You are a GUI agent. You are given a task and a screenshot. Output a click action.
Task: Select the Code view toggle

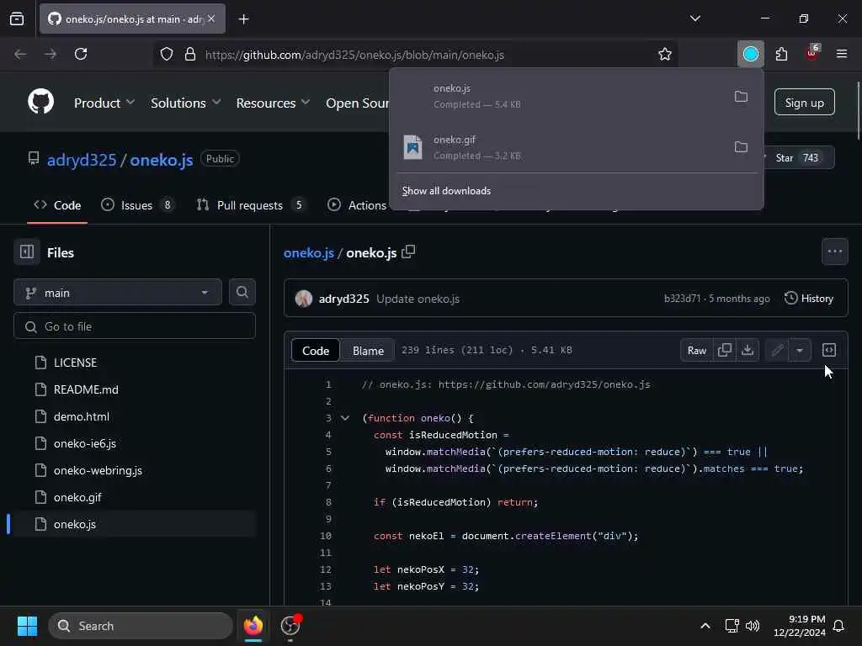click(x=315, y=351)
